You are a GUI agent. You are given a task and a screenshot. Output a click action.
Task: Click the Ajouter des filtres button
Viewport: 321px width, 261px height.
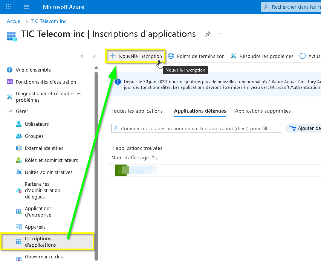point(303,128)
